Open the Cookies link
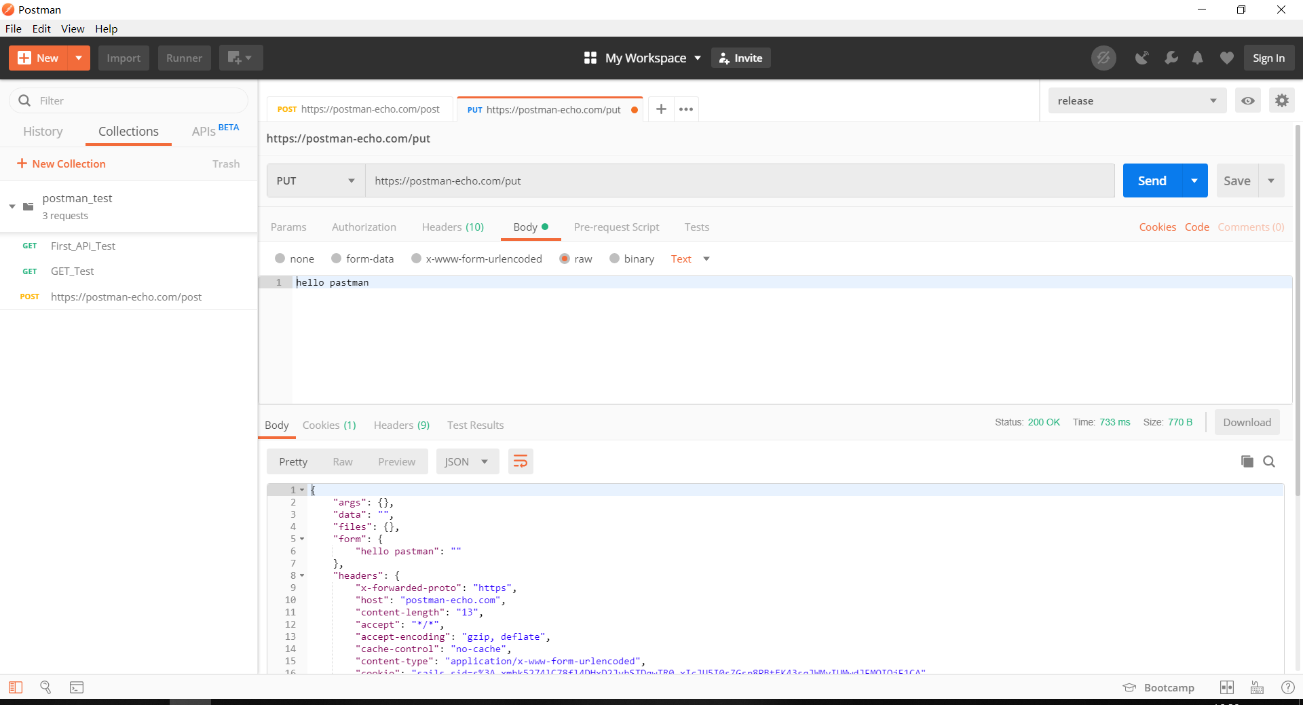The height and width of the screenshot is (705, 1303). 1157,227
